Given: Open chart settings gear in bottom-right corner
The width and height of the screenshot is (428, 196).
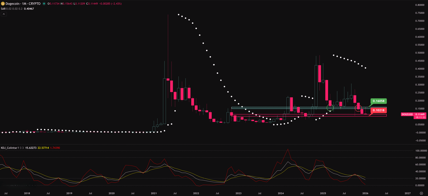Looking at the screenshot, I should 421,193.
